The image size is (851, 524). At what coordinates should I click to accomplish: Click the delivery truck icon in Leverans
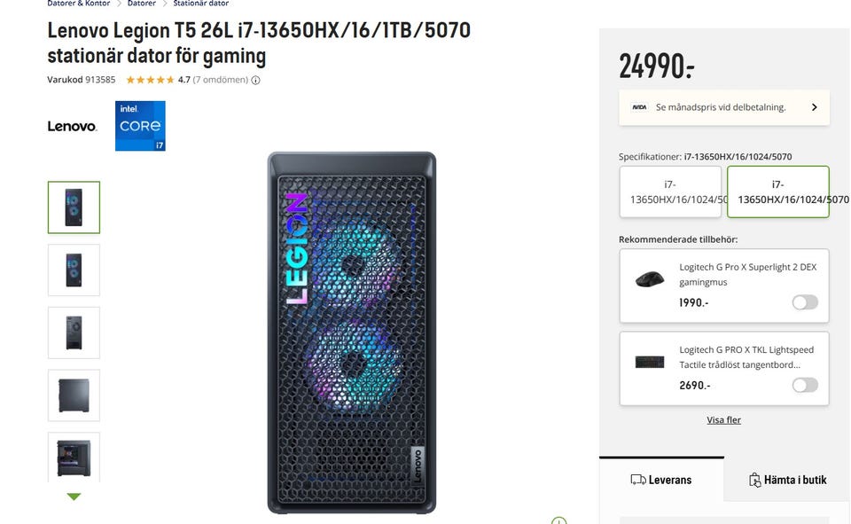[x=637, y=480]
